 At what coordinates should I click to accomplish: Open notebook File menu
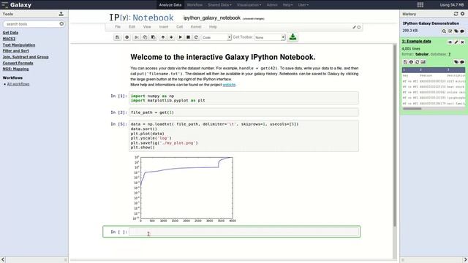tap(118, 27)
